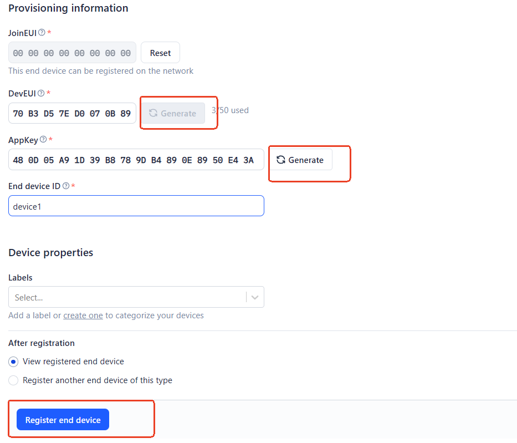Click the AppKey help question-mark icon

(43, 139)
